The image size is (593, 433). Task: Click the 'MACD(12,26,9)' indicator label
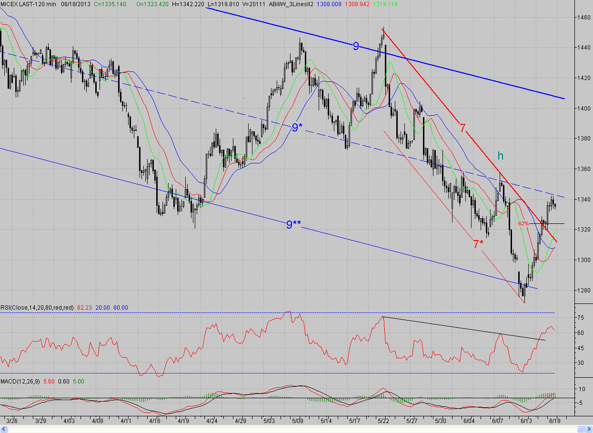(x=20, y=382)
